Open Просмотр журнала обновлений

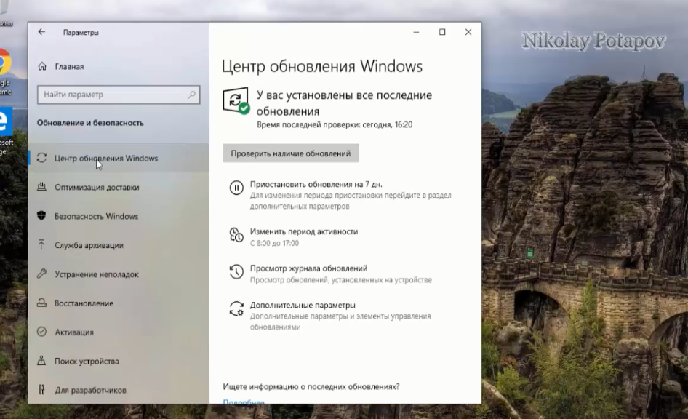pos(308,268)
